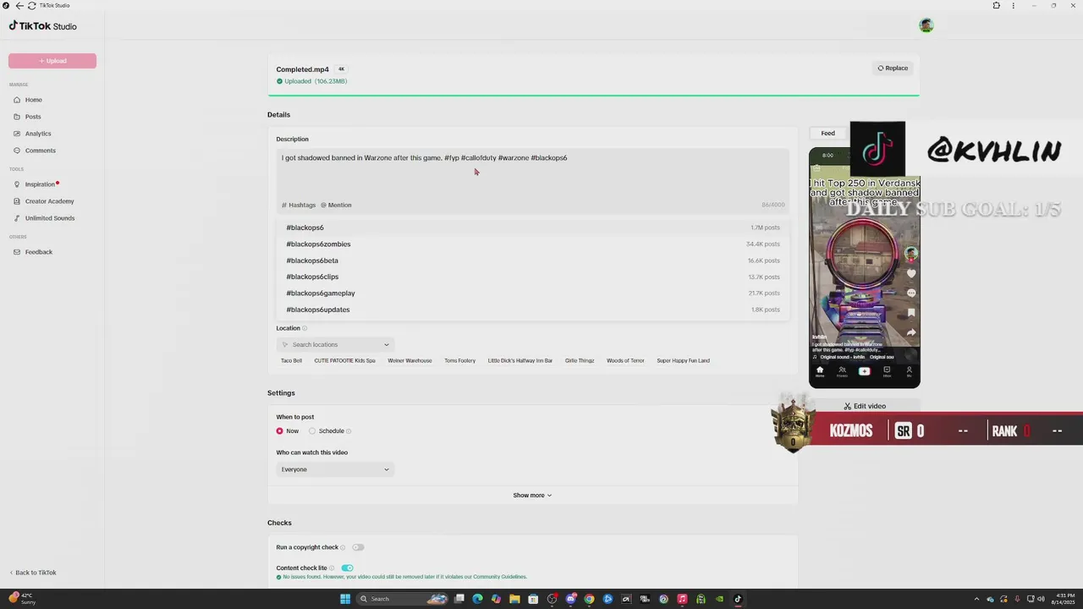Tap the comment bubble icon in the preview
Viewport: 1083px width, 609px height.
tap(911, 294)
